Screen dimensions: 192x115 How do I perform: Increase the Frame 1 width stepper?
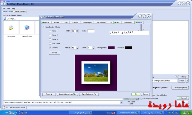pos(77,30)
